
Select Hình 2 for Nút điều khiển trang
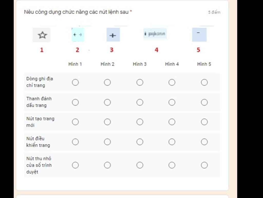107,142
